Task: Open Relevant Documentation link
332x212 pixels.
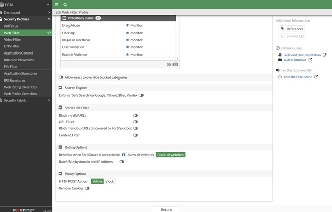Action: click(302, 55)
